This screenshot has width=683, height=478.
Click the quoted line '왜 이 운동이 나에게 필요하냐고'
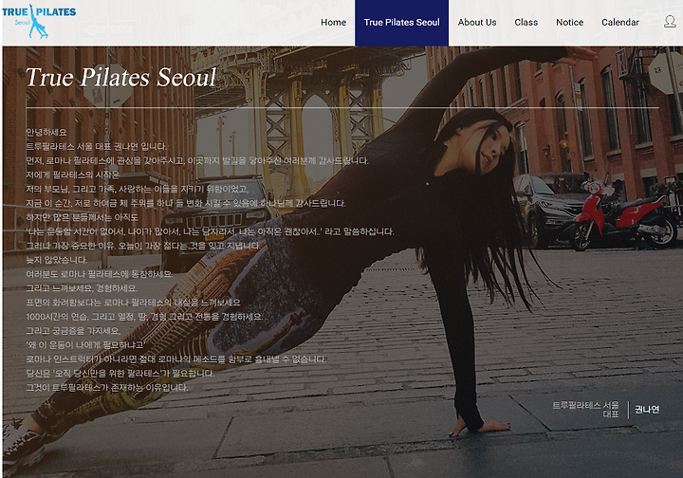pos(85,345)
